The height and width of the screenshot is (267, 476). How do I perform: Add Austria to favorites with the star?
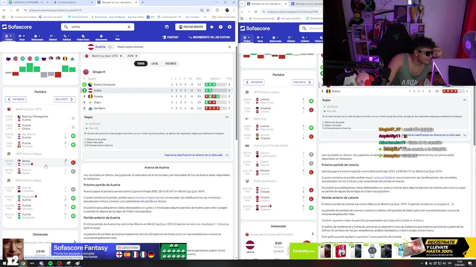[x=110, y=47]
